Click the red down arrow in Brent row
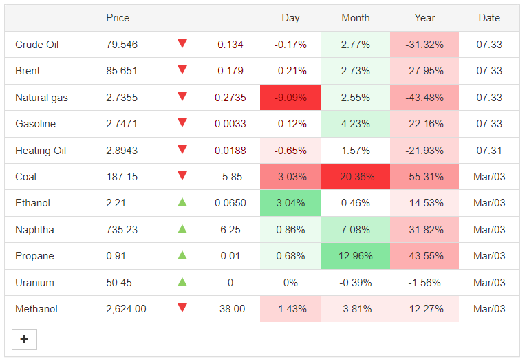Viewport: 527px width, 364px height. pos(182,69)
